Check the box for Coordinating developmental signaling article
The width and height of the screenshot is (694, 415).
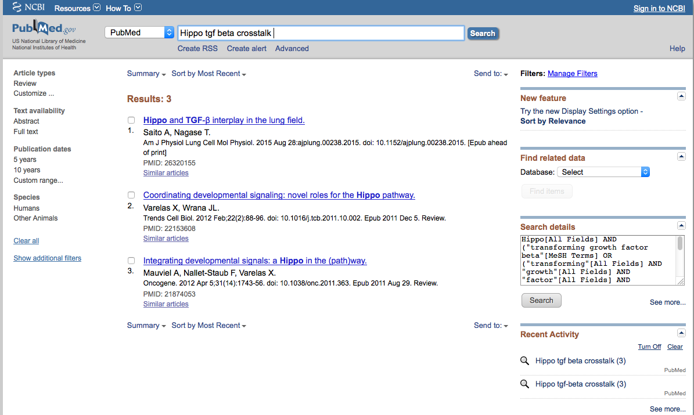tap(131, 195)
